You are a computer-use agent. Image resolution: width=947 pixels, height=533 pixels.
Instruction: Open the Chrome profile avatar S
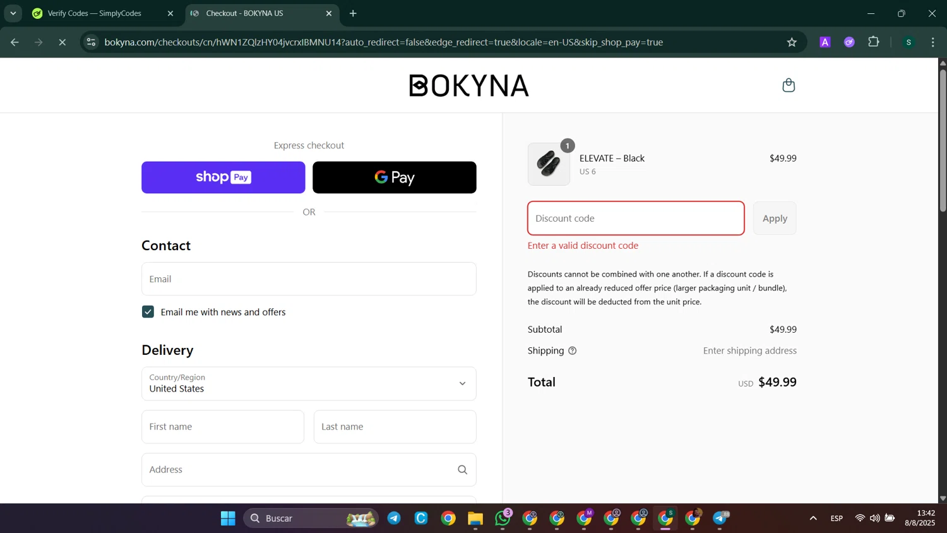(908, 42)
